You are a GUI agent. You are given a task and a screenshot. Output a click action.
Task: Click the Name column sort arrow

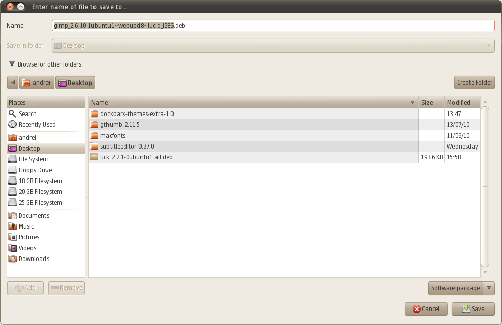pyautogui.click(x=412, y=102)
